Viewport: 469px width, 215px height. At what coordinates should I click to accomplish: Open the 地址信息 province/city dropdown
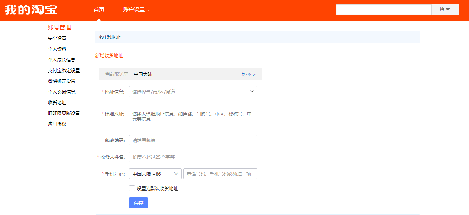click(x=193, y=92)
